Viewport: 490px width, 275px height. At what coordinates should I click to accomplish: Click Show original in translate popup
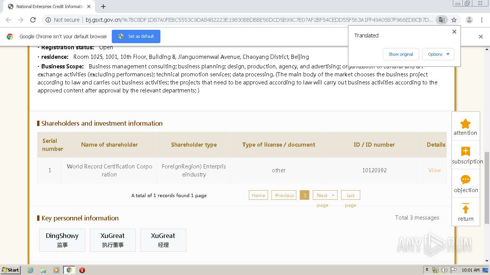[400, 54]
